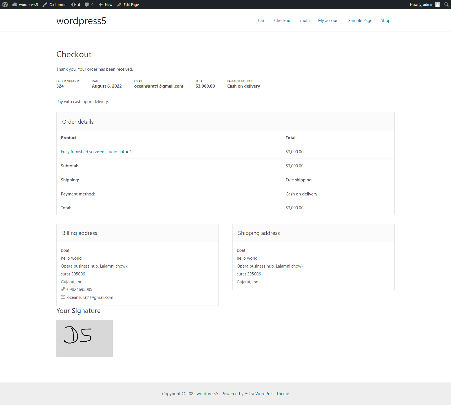Open the wordpress5 dashboard site link
This screenshot has width=451, height=405.
25,5
